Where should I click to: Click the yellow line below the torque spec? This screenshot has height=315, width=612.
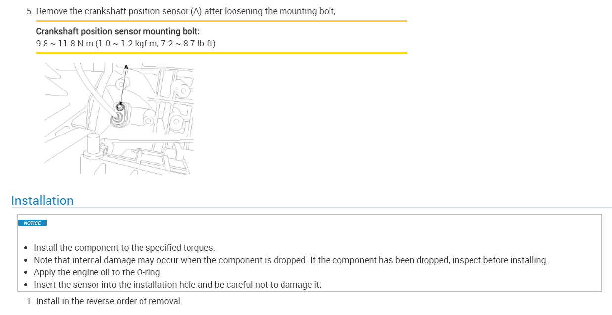[221, 53]
